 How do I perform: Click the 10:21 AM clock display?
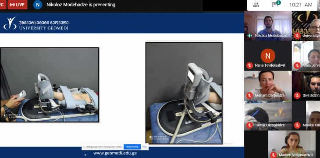(x=301, y=5)
